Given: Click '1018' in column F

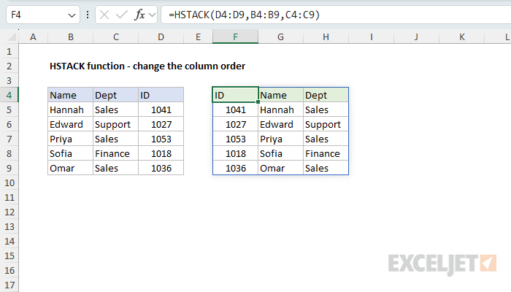Looking at the screenshot, I should click(235, 153).
